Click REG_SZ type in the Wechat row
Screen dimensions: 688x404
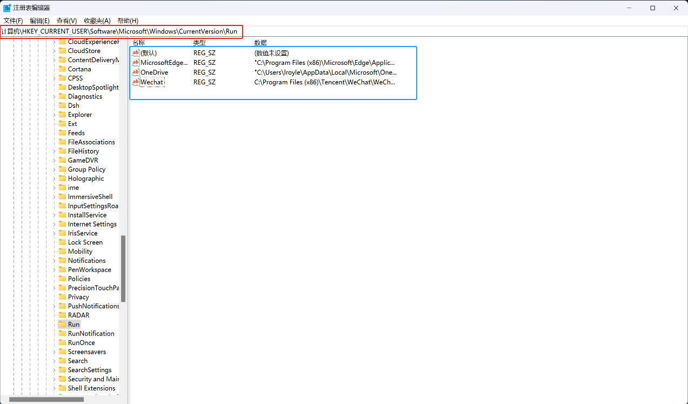pos(204,82)
